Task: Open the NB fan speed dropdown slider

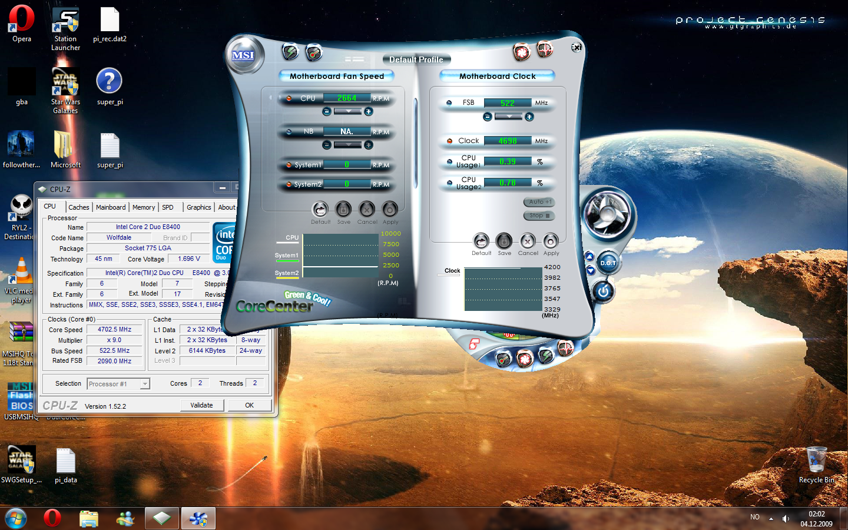Action: (x=347, y=145)
